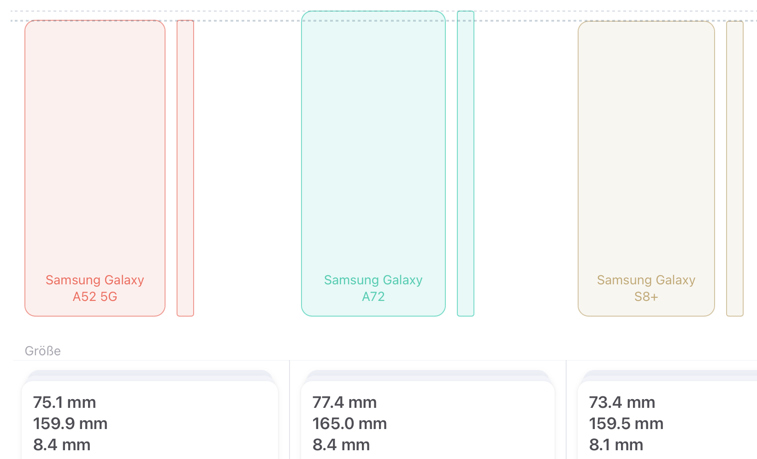Click the 159.5 mm height value
This screenshot has width=757, height=459.
626,424
